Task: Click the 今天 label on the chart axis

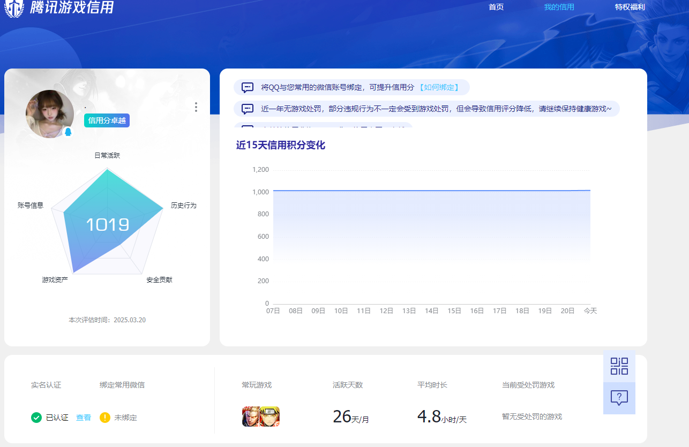Action: point(590,311)
